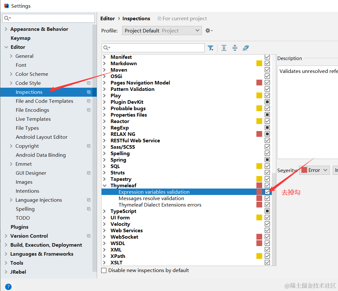The image size is (338, 291).
Task: Click the eraser icon to reset to empty
Action: [246, 48]
